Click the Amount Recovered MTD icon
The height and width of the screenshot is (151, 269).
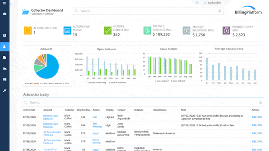(x=187, y=31)
